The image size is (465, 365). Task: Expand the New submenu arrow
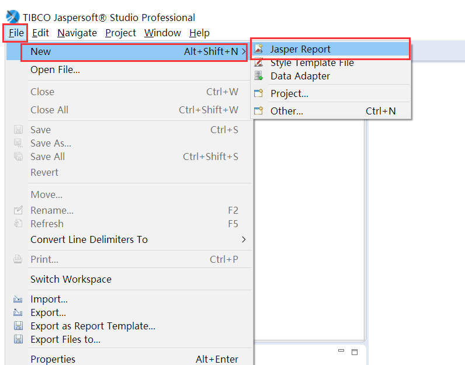[244, 51]
